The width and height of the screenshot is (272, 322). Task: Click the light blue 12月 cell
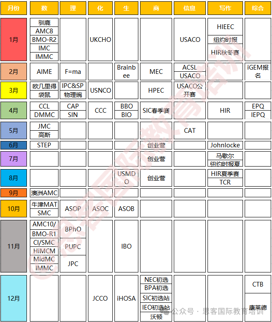click(x=14, y=298)
